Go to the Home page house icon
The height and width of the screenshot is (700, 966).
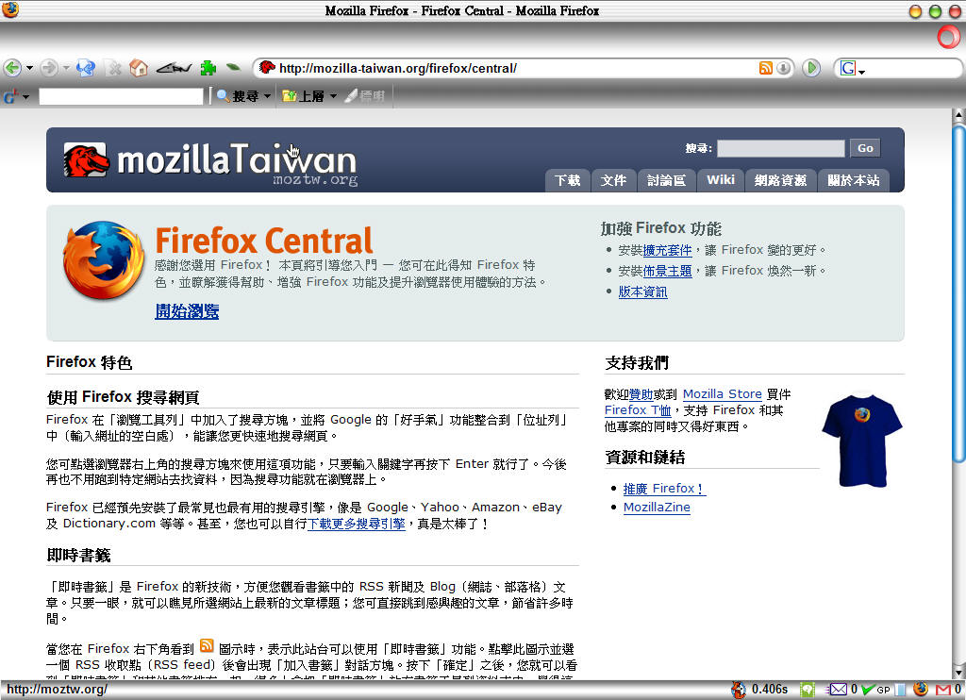[x=139, y=68]
